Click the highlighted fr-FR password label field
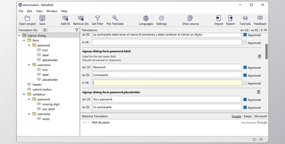 pyautogui.click(x=167, y=83)
